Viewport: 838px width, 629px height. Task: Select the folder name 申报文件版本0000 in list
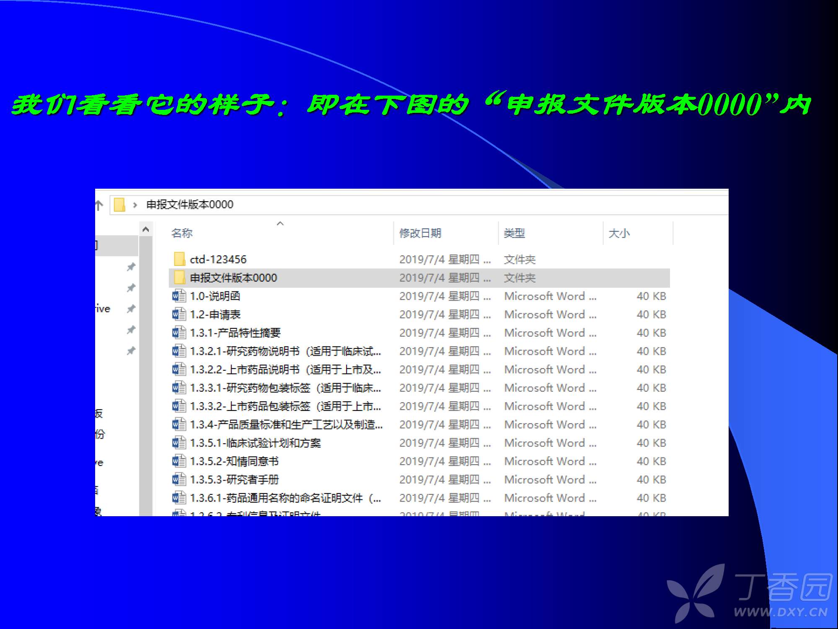coord(233,278)
